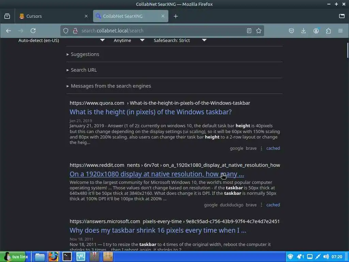
Task: Open the Firefox account icon
Action: tap(316, 31)
